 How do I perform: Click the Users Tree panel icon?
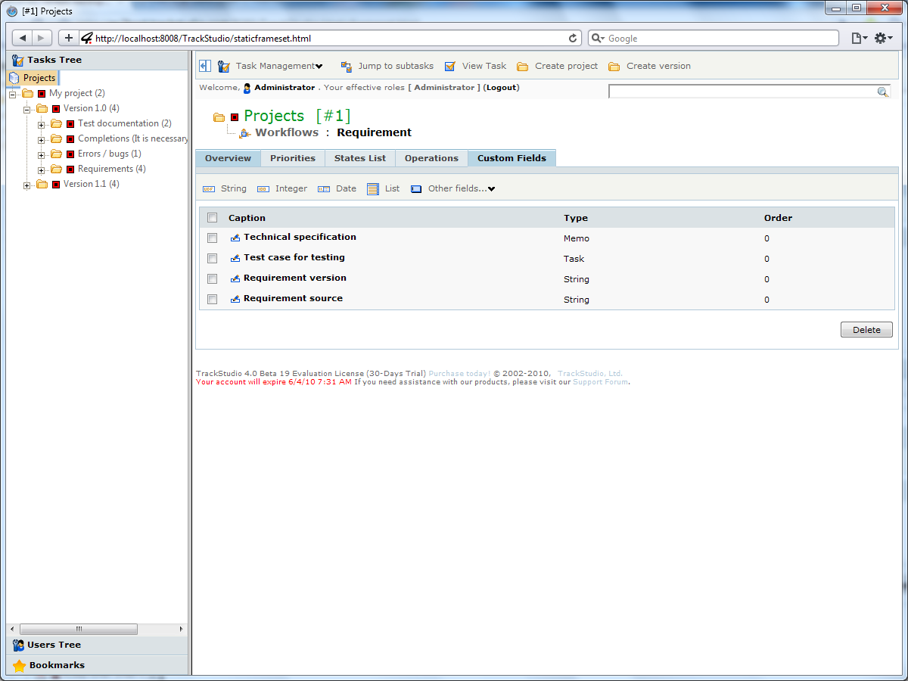point(18,645)
